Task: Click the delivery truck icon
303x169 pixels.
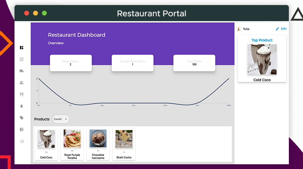Action: (22, 71)
